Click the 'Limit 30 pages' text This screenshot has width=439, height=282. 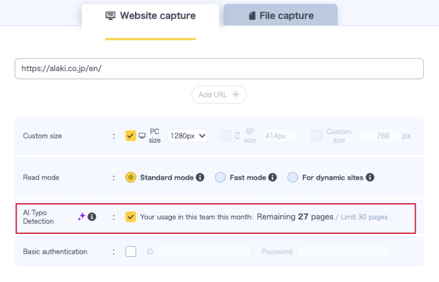(x=364, y=217)
